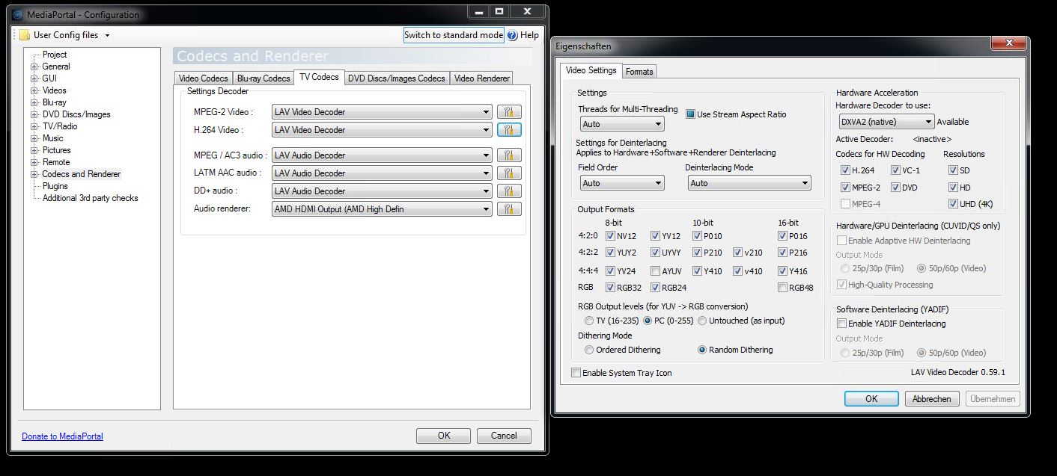Screen dimensions: 1057x476
Task: Click the blue Help question mark icon
Action: pos(512,35)
